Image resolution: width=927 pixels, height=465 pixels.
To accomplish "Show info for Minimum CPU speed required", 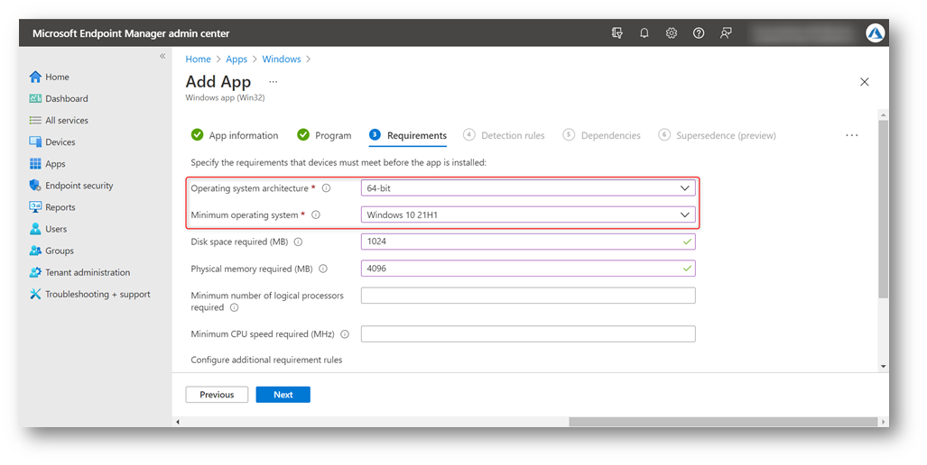I will coord(345,334).
